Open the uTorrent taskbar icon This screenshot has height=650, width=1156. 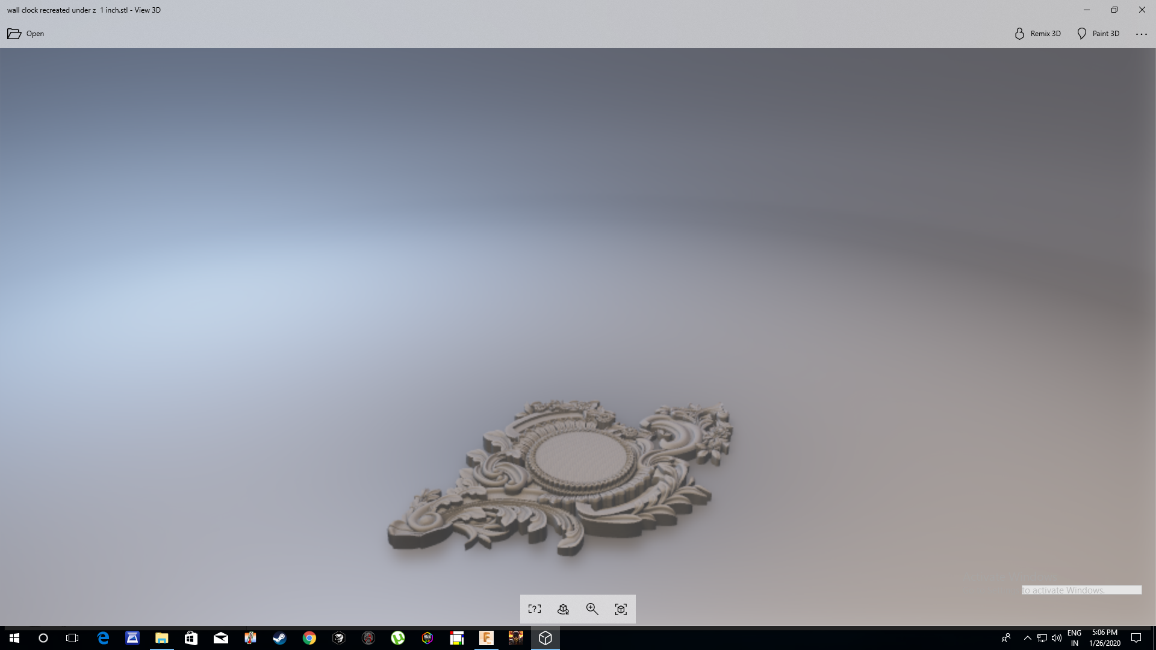tap(398, 638)
